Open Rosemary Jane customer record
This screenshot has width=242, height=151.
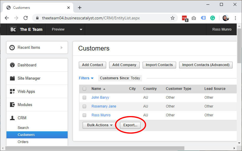point(104,106)
